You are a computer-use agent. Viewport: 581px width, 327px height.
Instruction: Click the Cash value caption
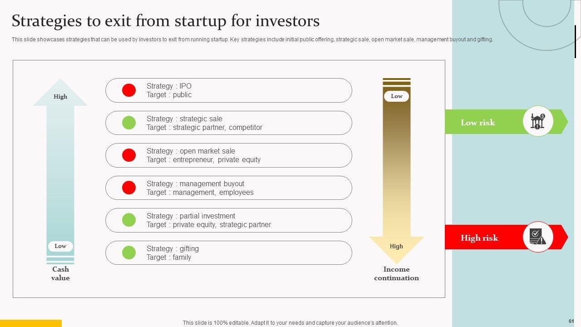coord(60,273)
